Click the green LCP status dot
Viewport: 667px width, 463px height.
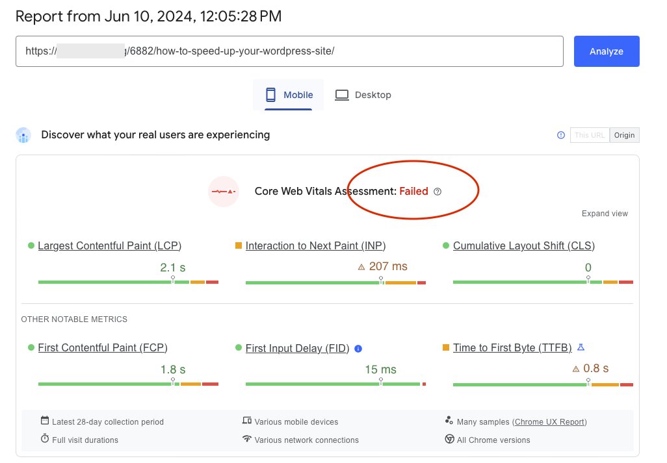[31, 245]
